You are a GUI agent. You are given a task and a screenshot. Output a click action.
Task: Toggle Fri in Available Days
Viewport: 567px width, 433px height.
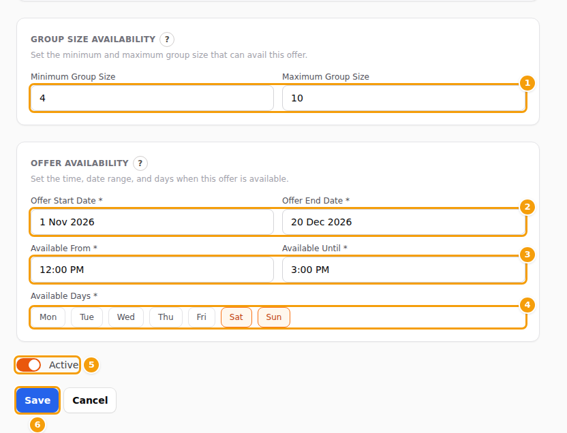(x=202, y=317)
